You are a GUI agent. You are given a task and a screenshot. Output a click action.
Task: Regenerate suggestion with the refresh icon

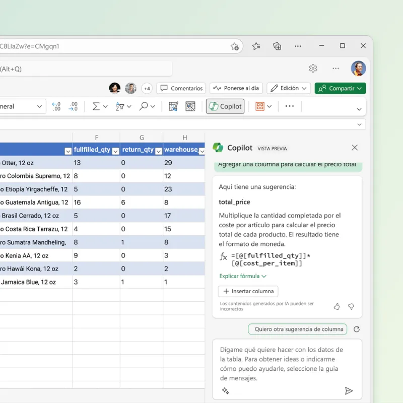(357, 329)
